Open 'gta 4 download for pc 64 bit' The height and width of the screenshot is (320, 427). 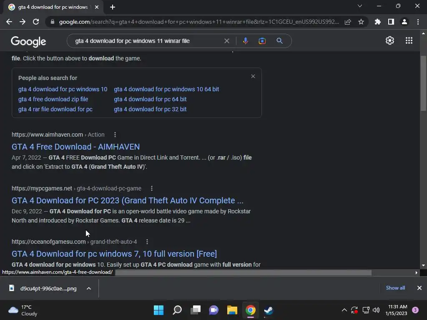pos(150,99)
